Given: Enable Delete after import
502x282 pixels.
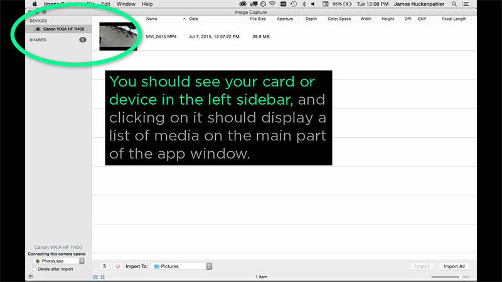Looking at the screenshot, I should pyautogui.click(x=35, y=269).
